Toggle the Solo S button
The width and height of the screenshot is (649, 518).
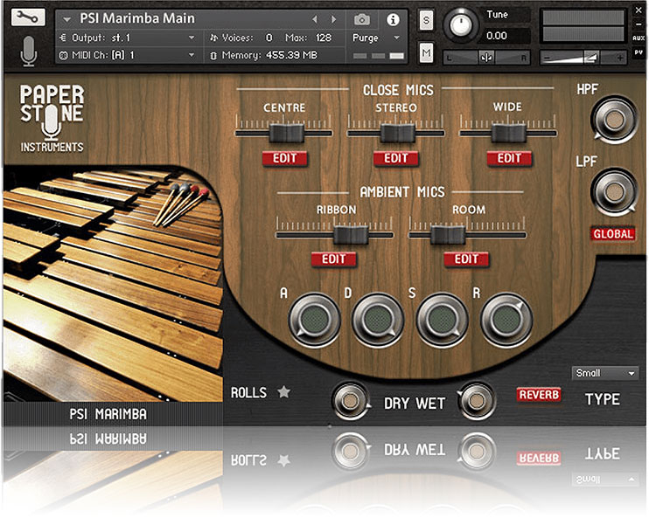[x=426, y=20]
